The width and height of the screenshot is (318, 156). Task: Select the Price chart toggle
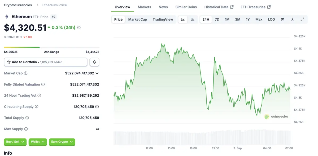(x=118, y=19)
